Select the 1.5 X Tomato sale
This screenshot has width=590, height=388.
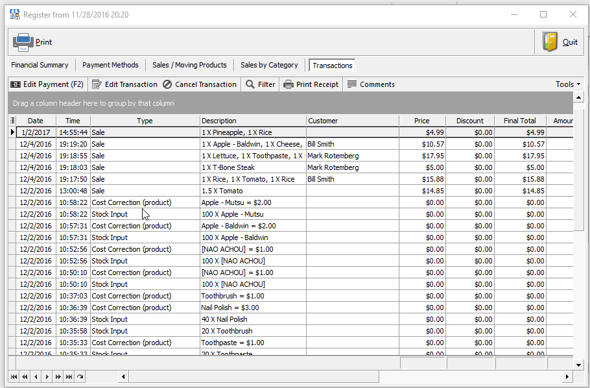click(290, 191)
